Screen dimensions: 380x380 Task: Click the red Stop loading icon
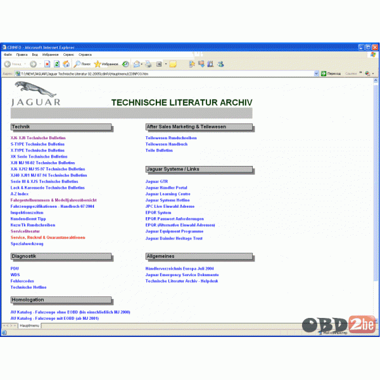point(47,64)
